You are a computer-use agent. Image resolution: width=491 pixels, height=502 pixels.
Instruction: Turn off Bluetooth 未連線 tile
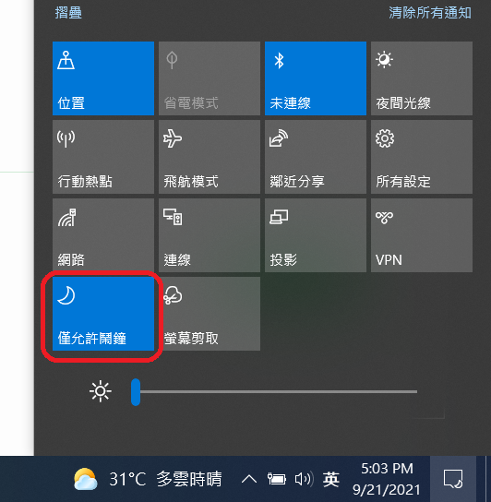tap(316, 78)
